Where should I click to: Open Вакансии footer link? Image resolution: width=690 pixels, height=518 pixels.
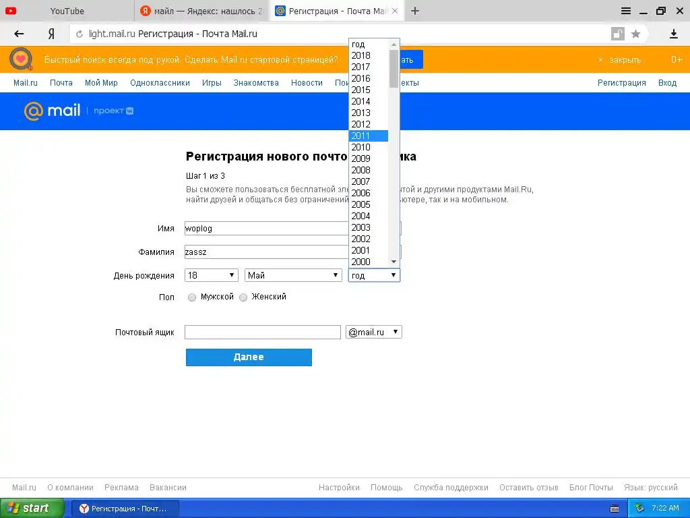coord(168,488)
